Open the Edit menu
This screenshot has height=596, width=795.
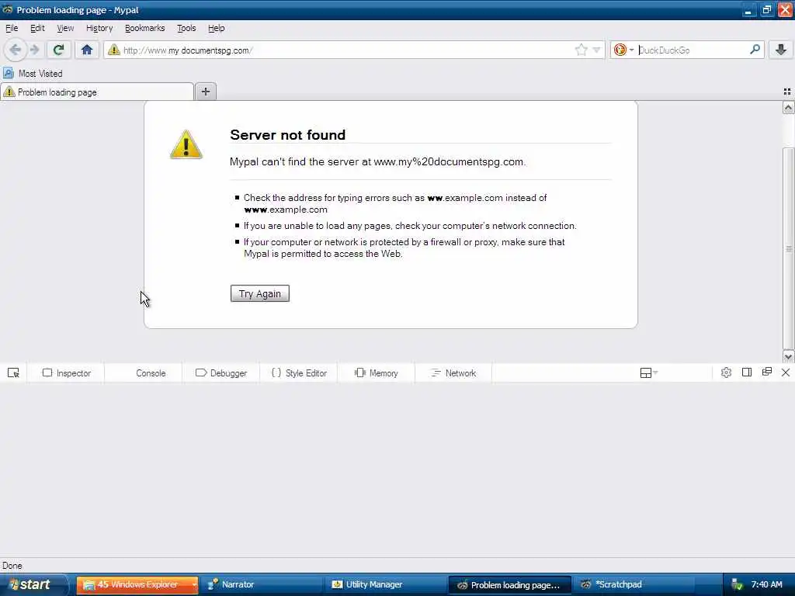pos(37,28)
